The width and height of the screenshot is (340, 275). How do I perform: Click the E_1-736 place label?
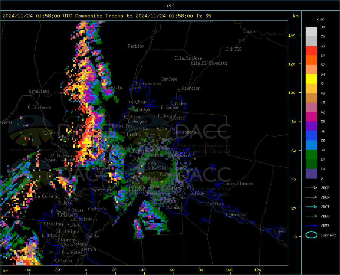click(233, 49)
